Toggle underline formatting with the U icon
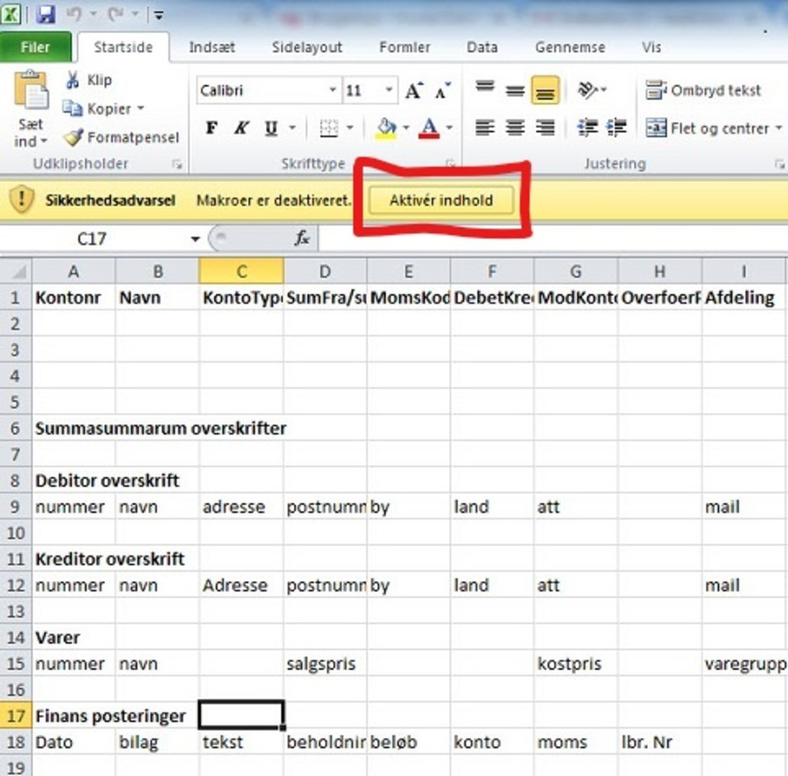Screen dimensions: 788x776 click(x=269, y=128)
